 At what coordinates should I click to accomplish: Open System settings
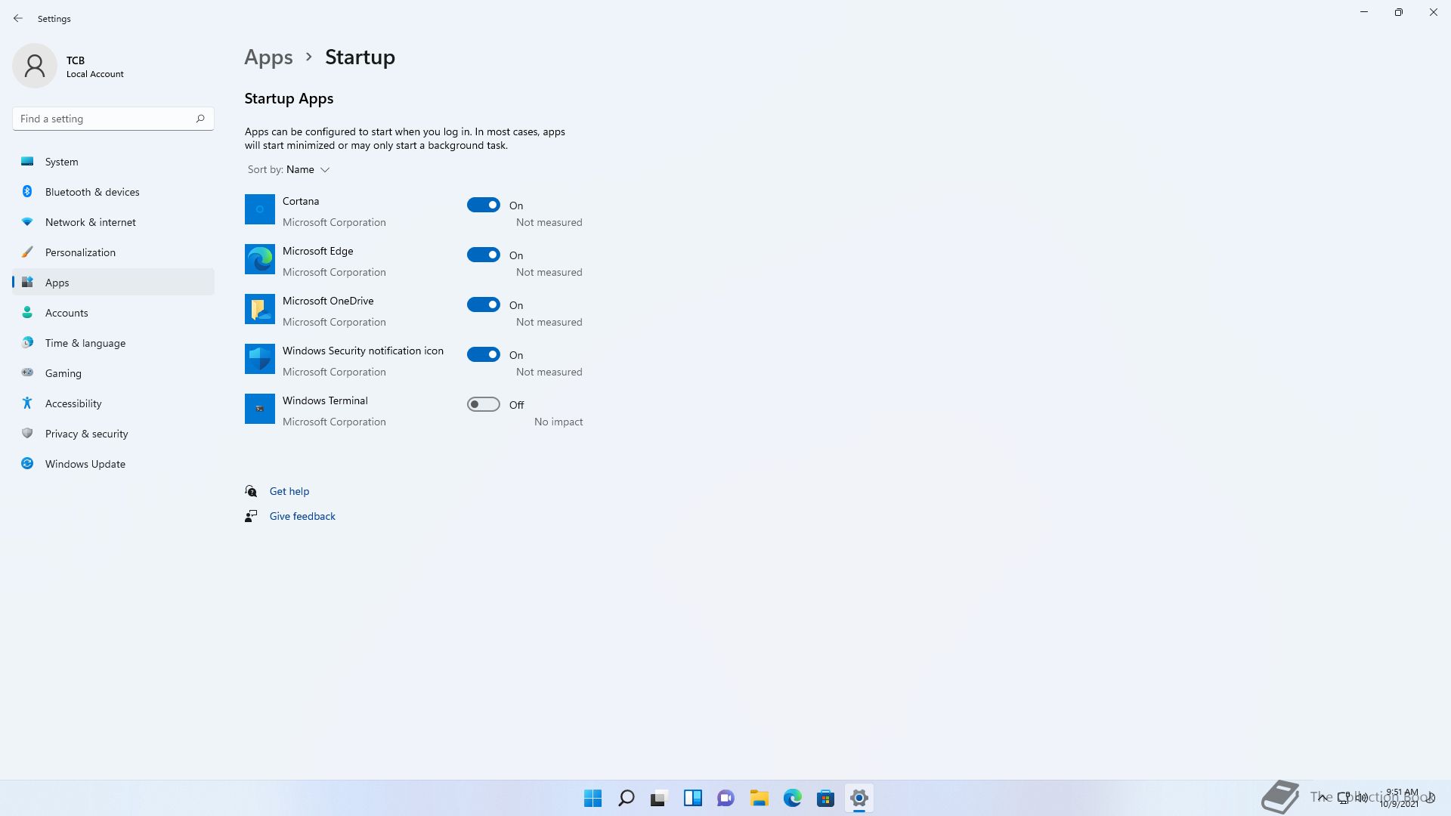point(113,162)
